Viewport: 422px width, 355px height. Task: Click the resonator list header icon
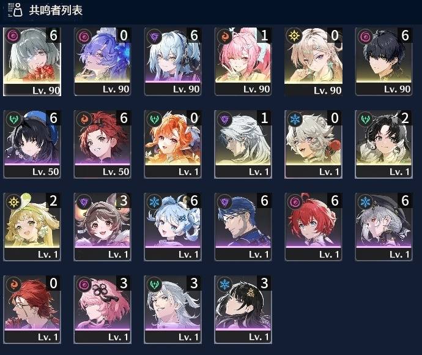tap(15, 10)
